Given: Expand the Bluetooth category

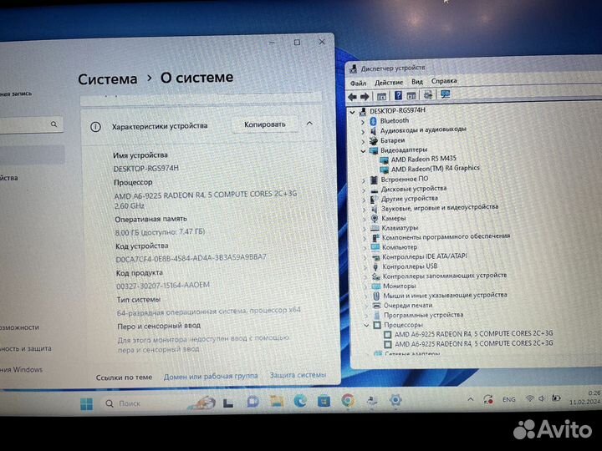Looking at the screenshot, I should tap(363, 122).
